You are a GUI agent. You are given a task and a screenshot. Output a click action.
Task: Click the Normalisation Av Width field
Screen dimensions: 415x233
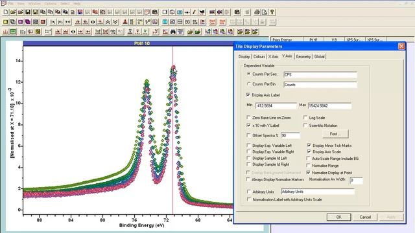coord(356,181)
